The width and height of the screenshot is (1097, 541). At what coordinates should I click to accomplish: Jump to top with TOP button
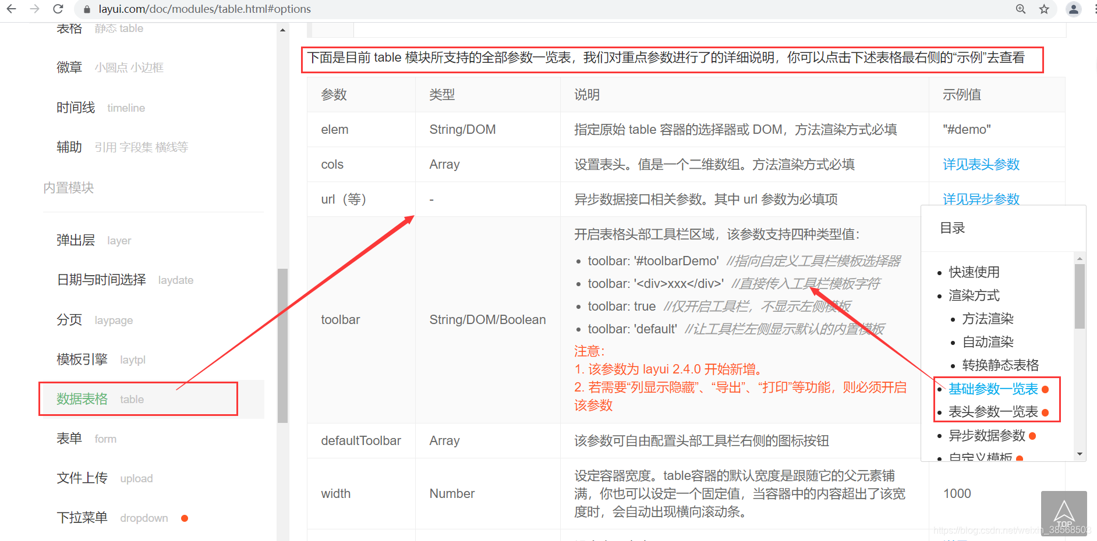(1064, 513)
